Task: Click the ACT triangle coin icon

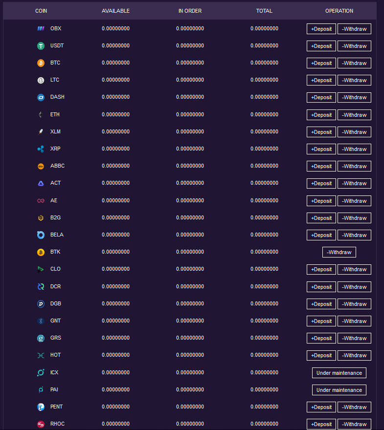Action: tap(41, 183)
